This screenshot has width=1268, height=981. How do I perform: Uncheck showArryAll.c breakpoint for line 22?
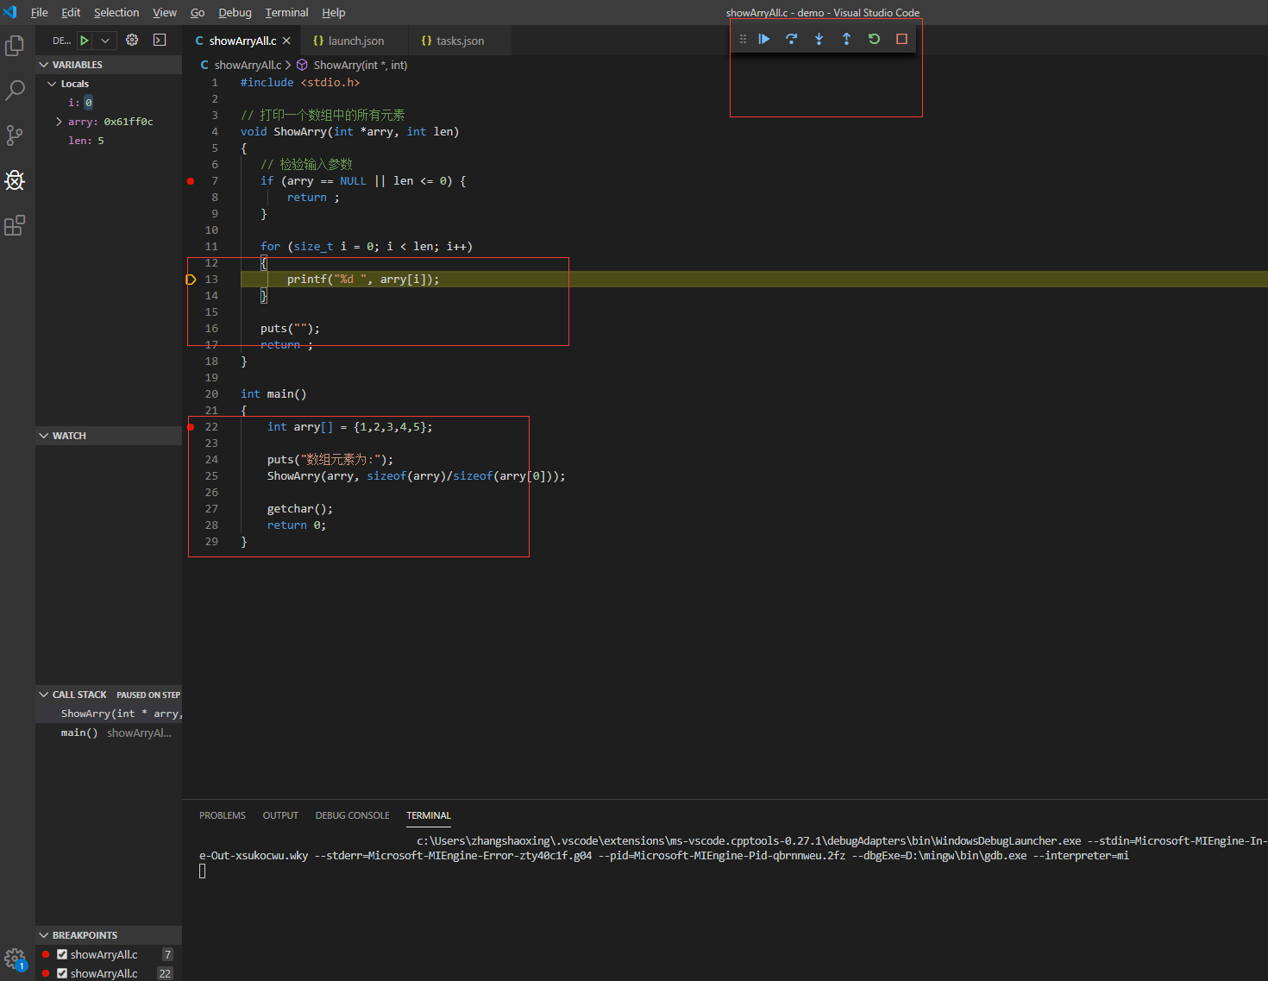[x=62, y=973]
